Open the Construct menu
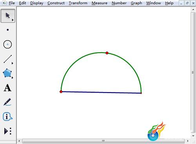Viewport: 196px width, 144px height. coord(56,3)
